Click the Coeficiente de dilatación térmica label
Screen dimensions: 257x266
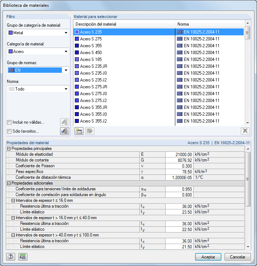[x=43, y=177]
